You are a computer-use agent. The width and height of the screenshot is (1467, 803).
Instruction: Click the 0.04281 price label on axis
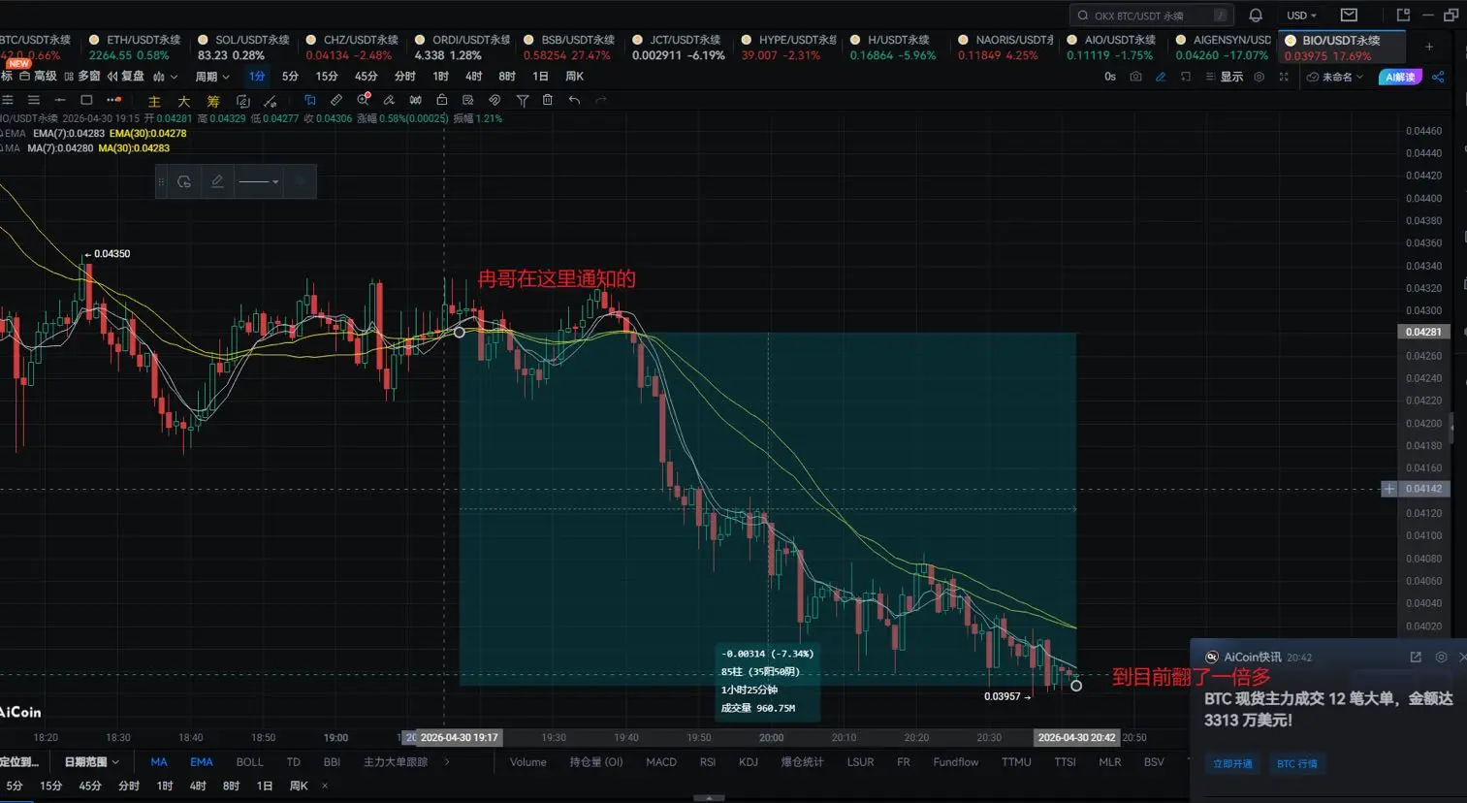coord(1423,332)
